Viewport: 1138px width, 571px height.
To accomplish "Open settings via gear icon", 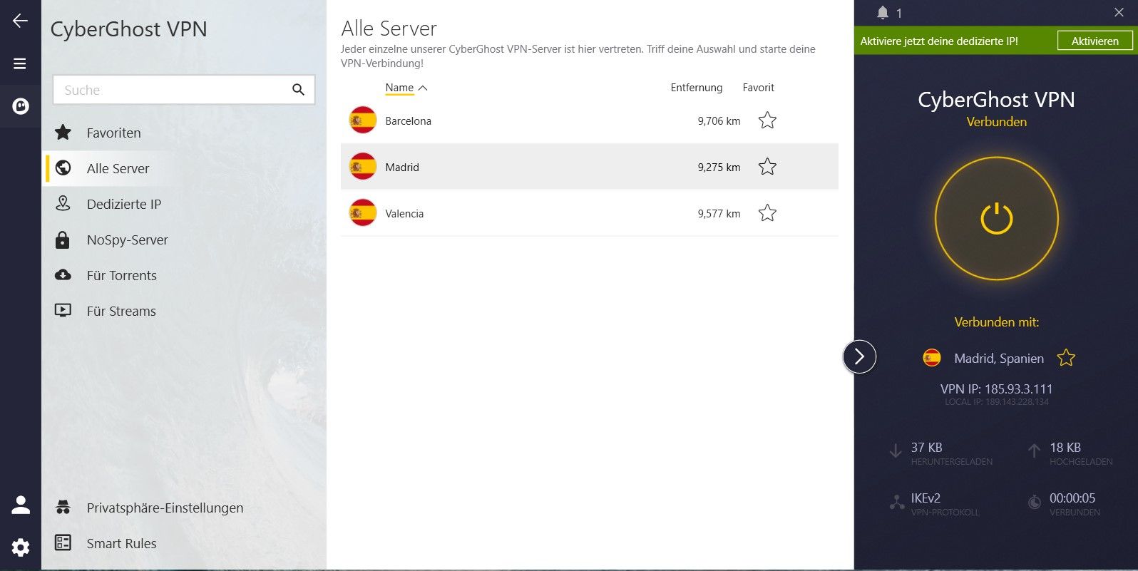I will [21, 547].
